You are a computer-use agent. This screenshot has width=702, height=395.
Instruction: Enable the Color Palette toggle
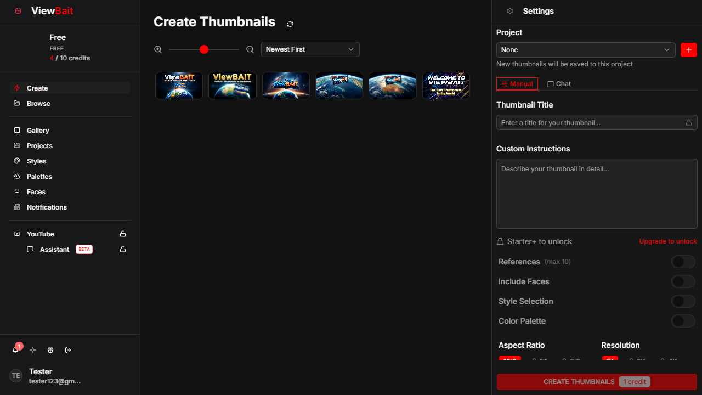coord(683,321)
